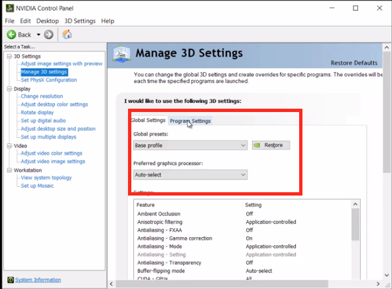Open Change resolution task
Viewport: 392px width, 289px height.
(42, 96)
